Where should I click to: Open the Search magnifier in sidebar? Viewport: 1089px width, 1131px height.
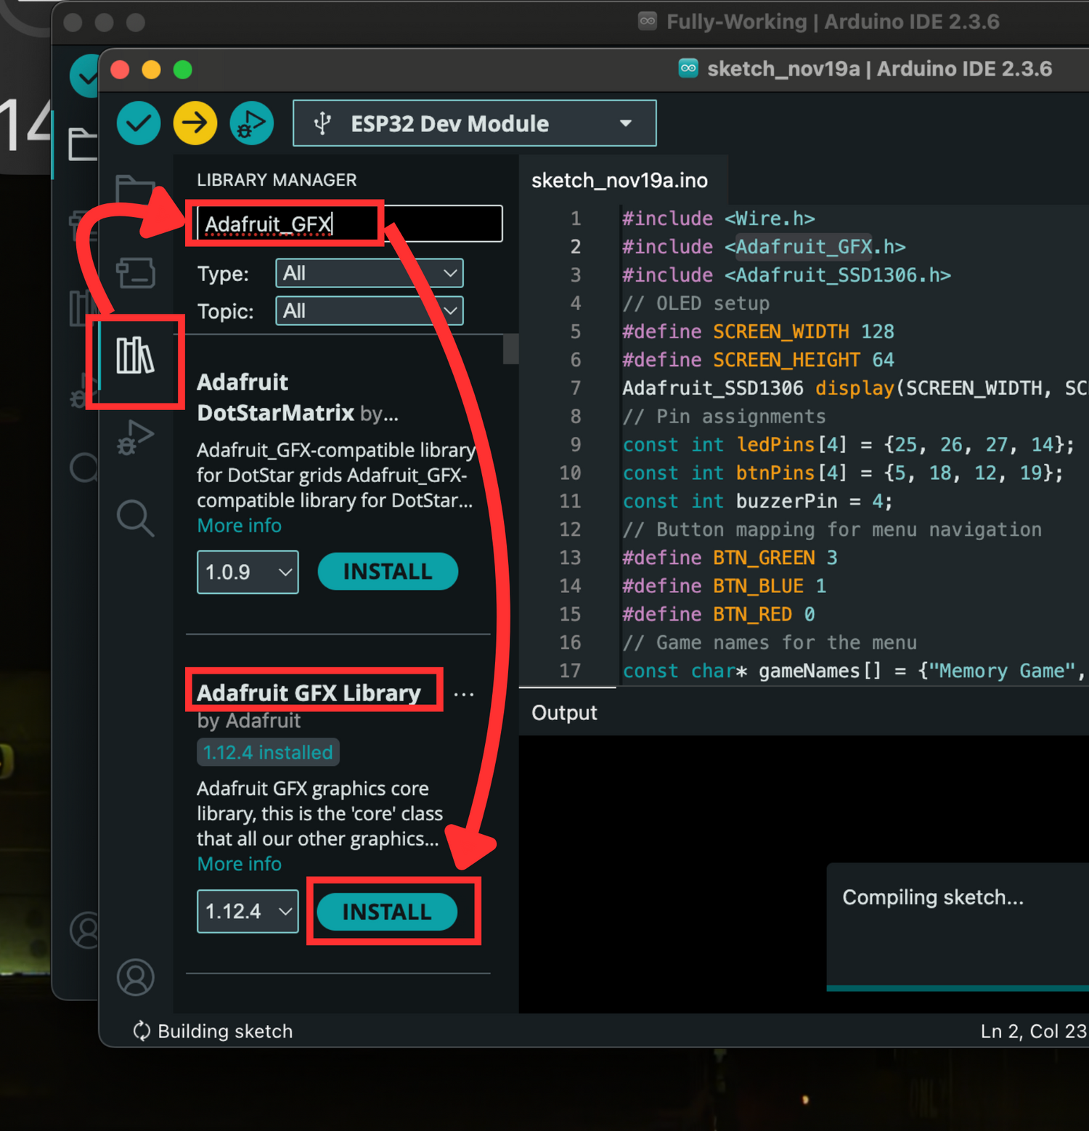[x=135, y=518]
